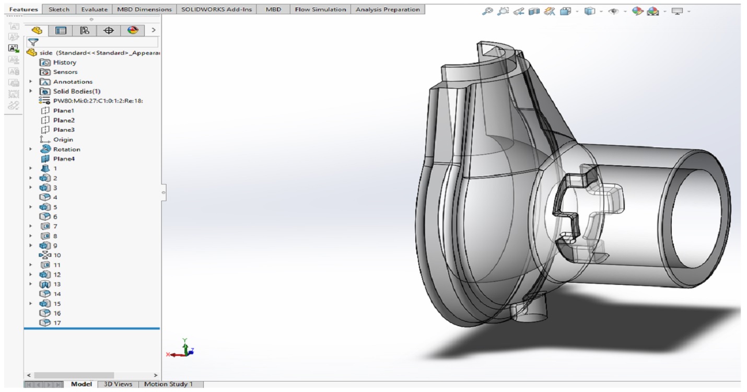Switch to the FeatureManager design tree tab
The width and height of the screenshot is (747, 392).
pos(37,30)
